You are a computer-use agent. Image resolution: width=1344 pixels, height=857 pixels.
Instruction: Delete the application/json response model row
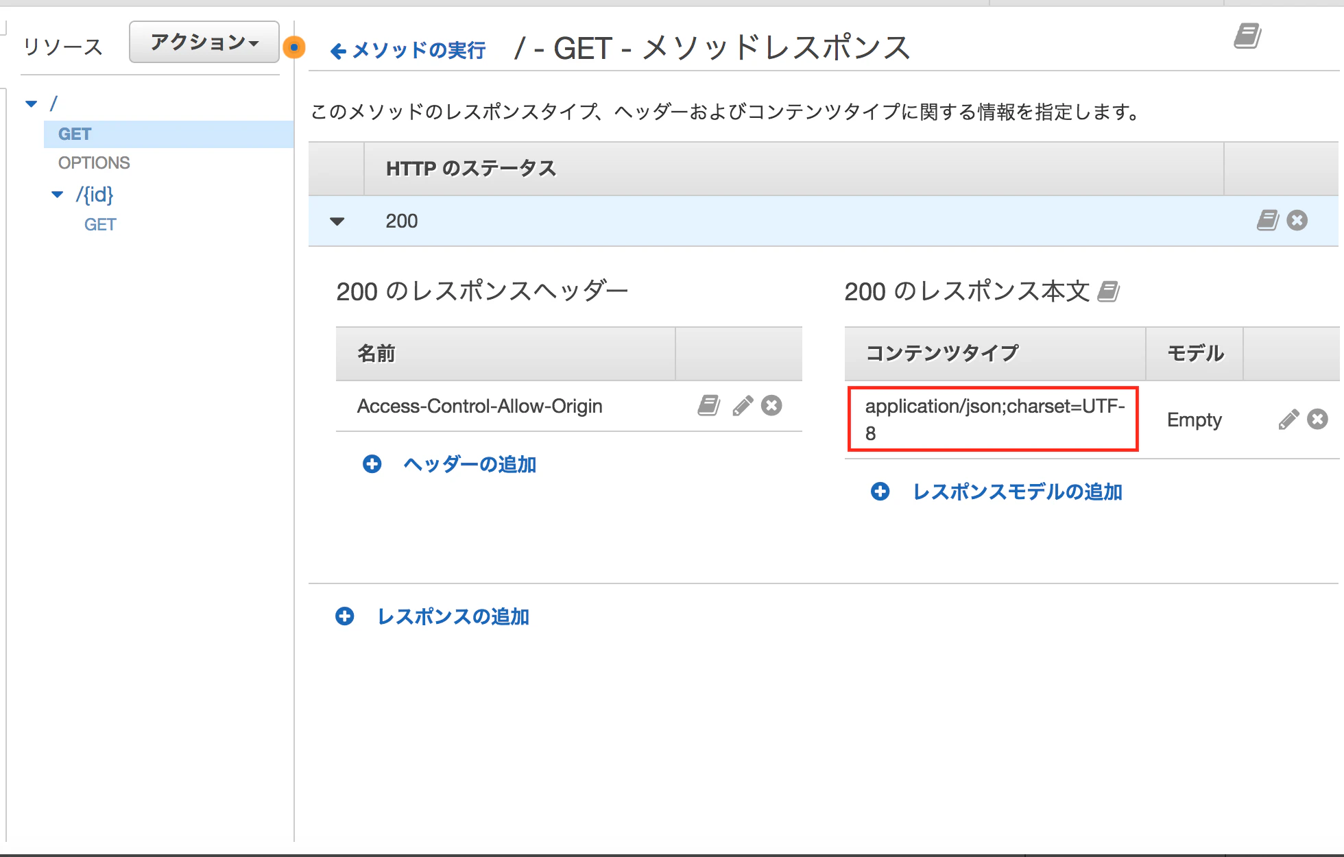pos(1317,419)
